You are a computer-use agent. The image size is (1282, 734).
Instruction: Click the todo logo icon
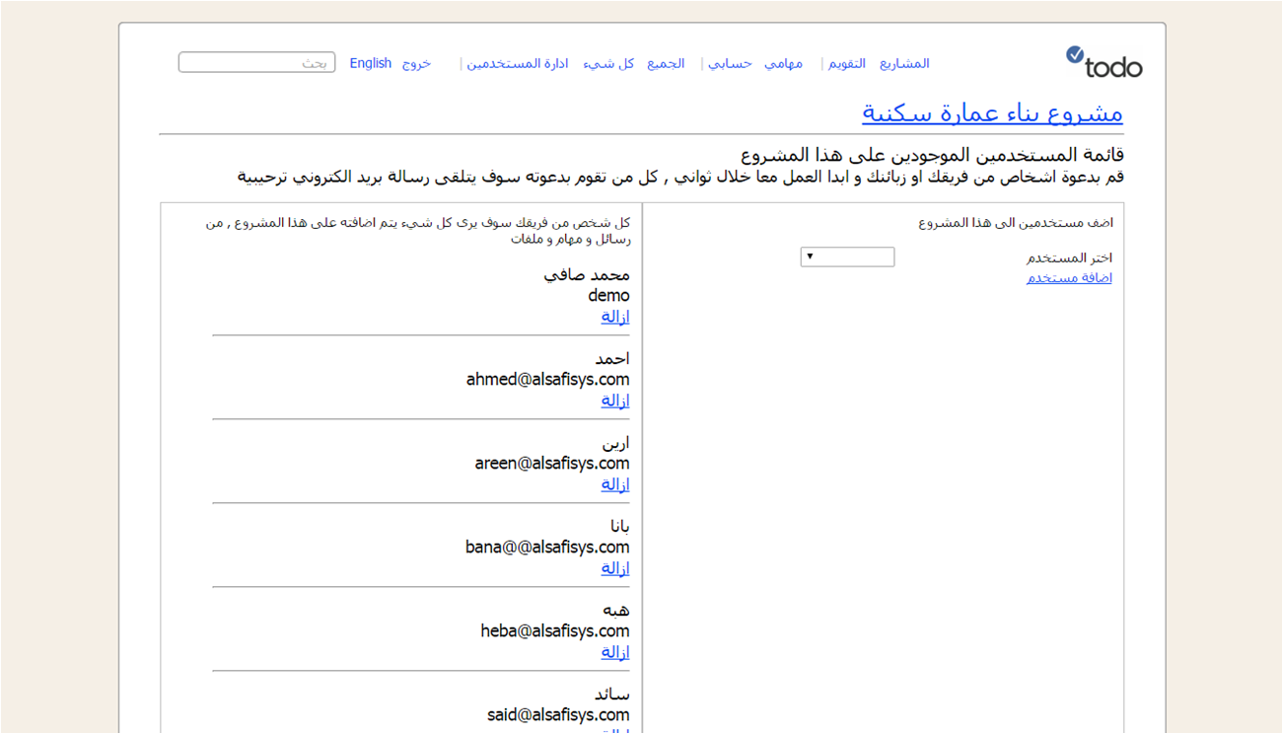(1104, 62)
